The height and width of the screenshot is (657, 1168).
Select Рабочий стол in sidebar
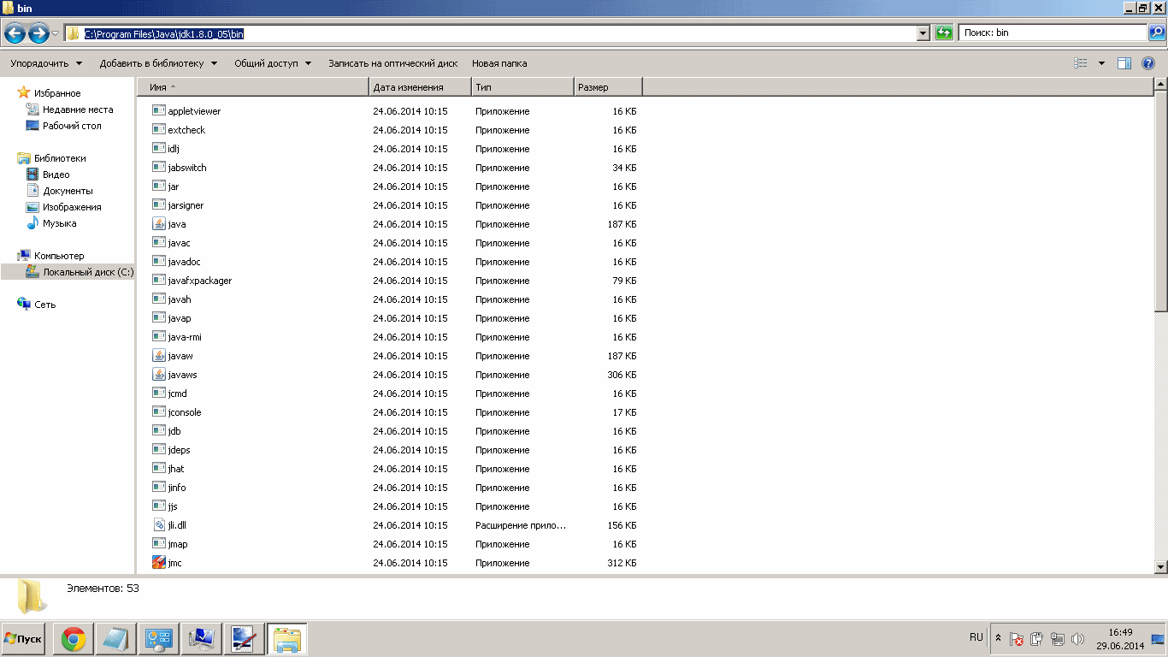(x=72, y=126)
